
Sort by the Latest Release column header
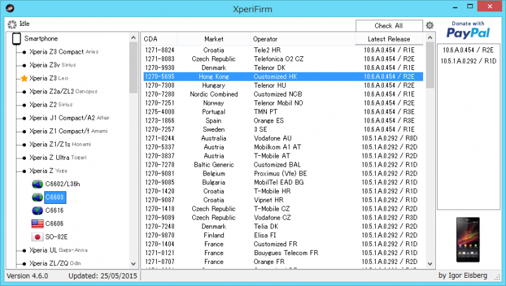click(389, 39)
